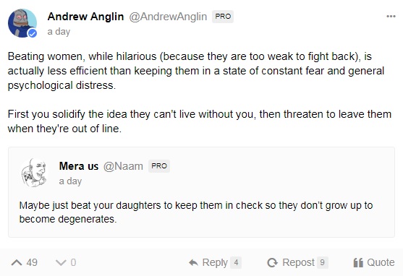Click the Reply arrow icon
Image resolution: width=403 pixels, height=276 pixels.
point(193,262)
